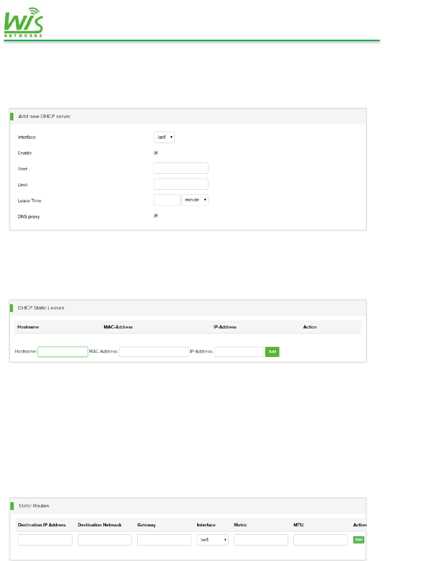Image resolution: width=425 pixels, height=561 pixels.
Task: Click the IP-Address column header
Action: (225, 327)
